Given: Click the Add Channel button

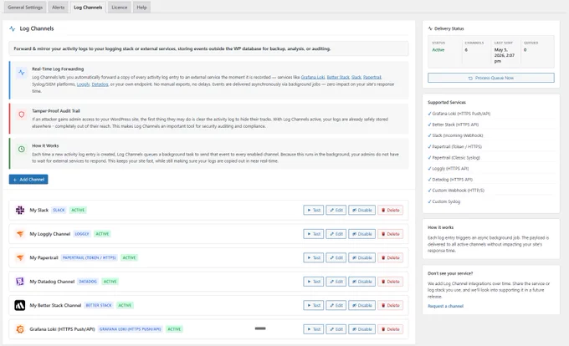Looking at the screenshot, I should 28,180.
